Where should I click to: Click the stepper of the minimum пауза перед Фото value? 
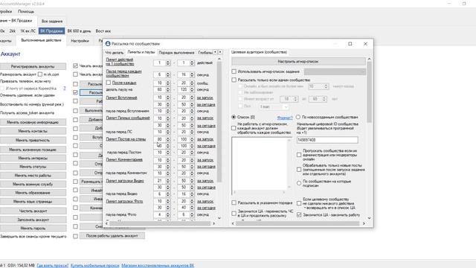(168, 214)
